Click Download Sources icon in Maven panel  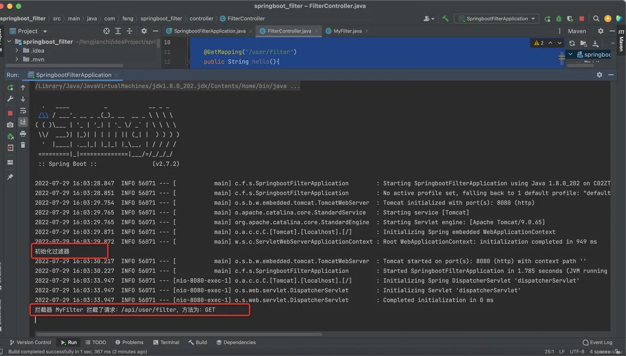595,43
